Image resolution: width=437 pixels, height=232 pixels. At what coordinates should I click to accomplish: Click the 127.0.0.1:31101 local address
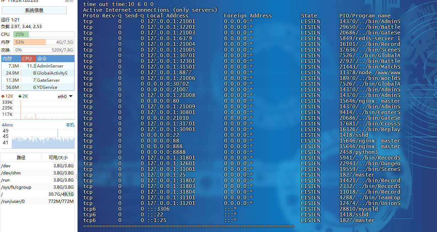171,198
